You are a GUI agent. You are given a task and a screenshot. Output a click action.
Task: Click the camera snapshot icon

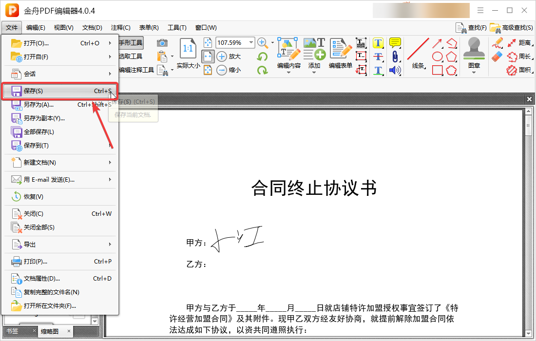[162, 43]
